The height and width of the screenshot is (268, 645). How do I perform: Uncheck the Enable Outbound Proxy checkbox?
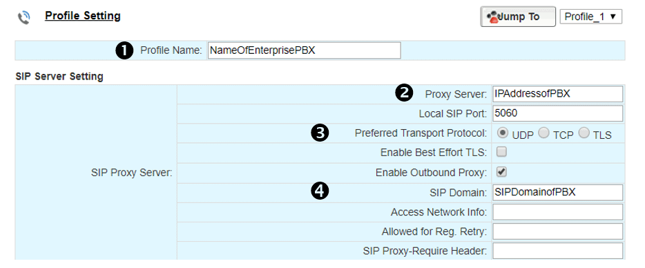501,172
